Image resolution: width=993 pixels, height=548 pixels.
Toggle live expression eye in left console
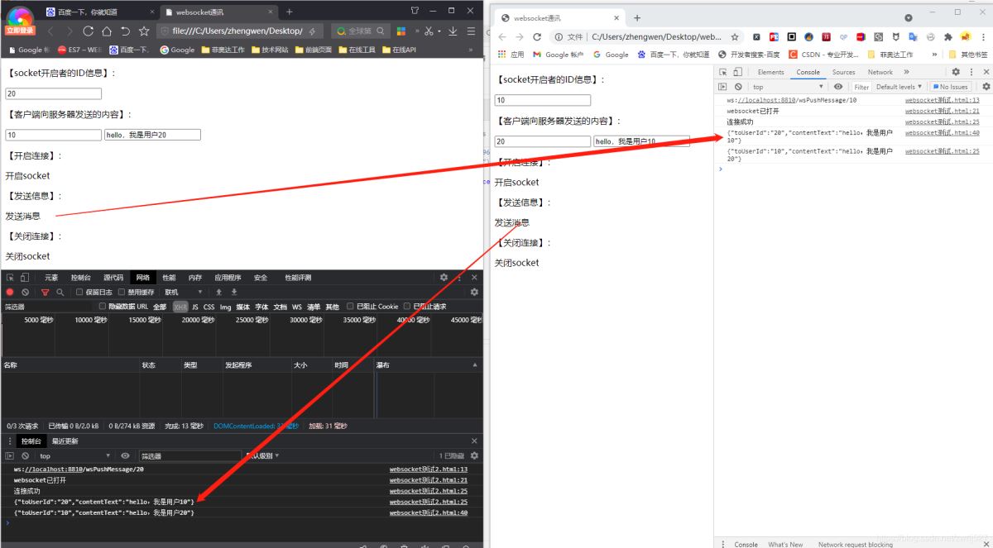pyautogui.click(x=125, y=455)
